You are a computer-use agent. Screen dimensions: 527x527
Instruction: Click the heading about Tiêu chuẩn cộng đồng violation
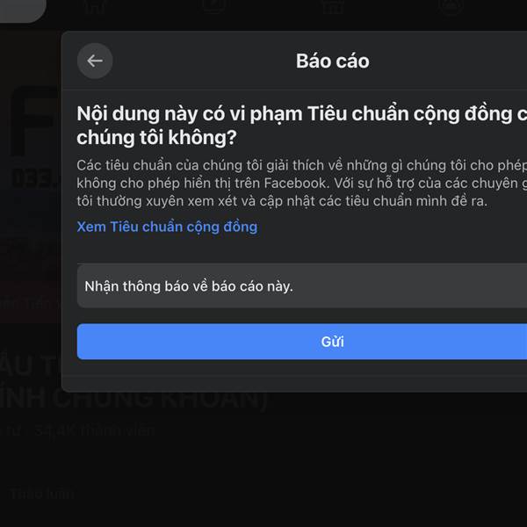point(302,126)
